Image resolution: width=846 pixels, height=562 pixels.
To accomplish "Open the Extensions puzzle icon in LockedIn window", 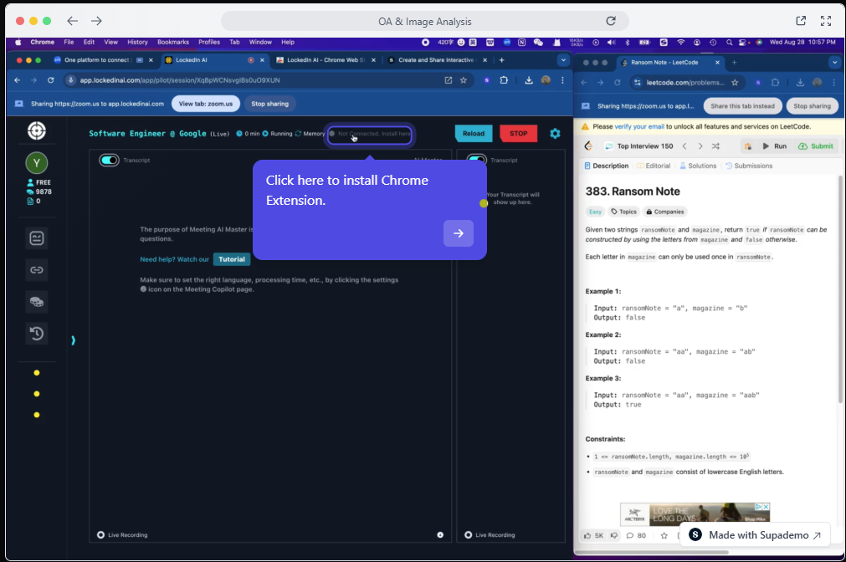I will [x=504, y=80].
